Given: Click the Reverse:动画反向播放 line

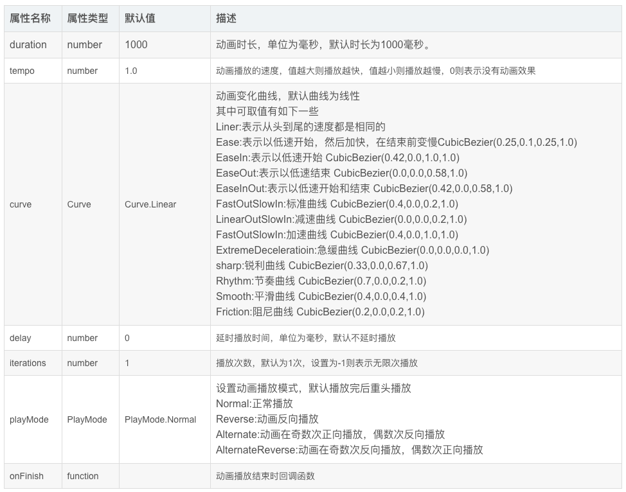Looking at the screenshot, I should pos(267,419).
